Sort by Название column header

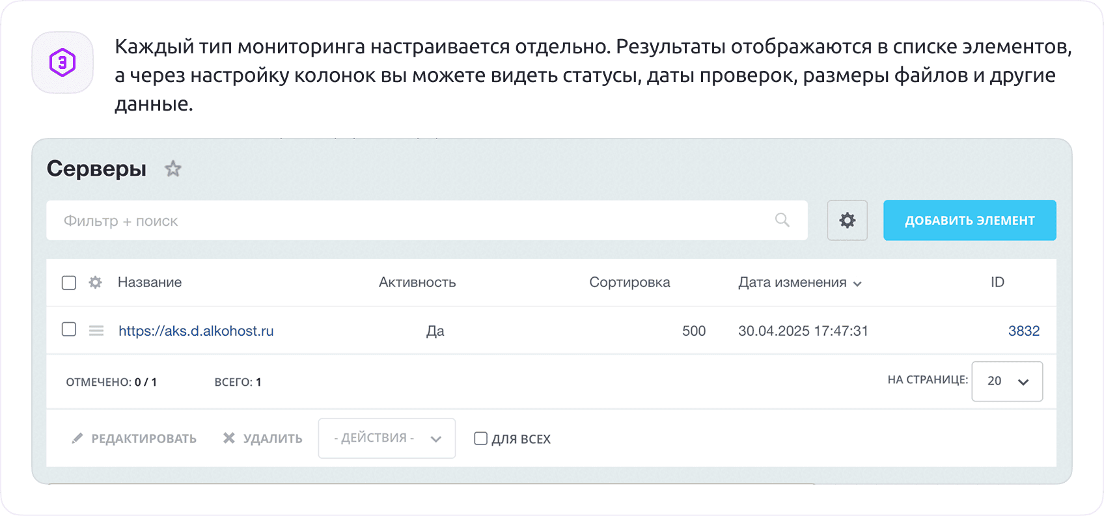(150, 282)
